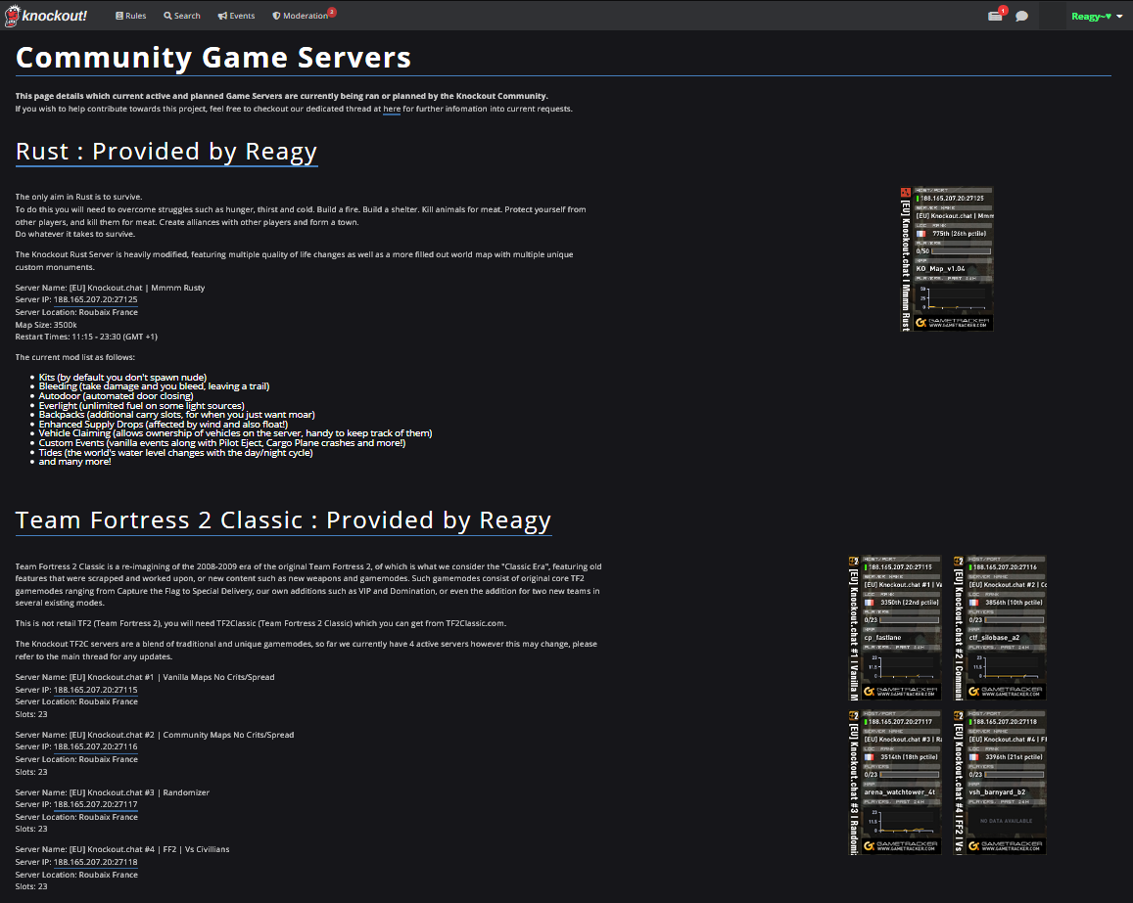Open GameTracker banner for Knockout.chat #1 cp_fastlane
Screen dimensions: 1133x903
(894, 628)
